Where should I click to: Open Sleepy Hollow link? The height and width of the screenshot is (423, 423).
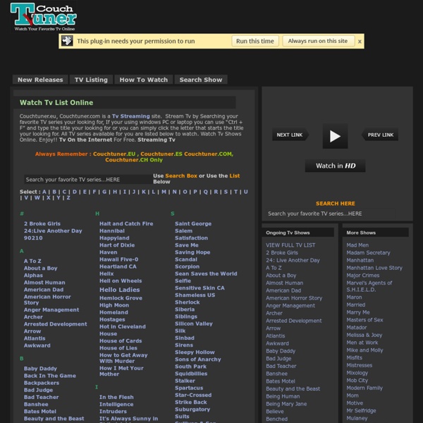click(195, 352)
